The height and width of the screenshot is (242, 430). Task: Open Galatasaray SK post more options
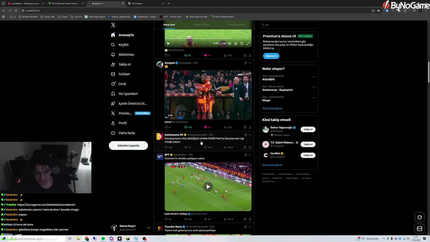[250, 135]
